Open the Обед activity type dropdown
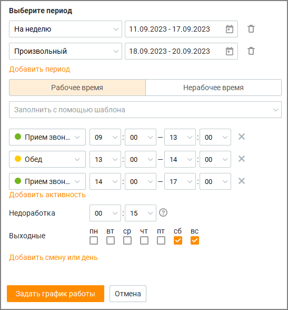The width and height of the screenshot is (288, 310). [47, 159]
